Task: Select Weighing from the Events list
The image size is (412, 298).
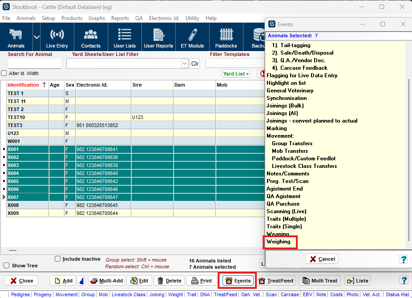Action: (279, 242)
